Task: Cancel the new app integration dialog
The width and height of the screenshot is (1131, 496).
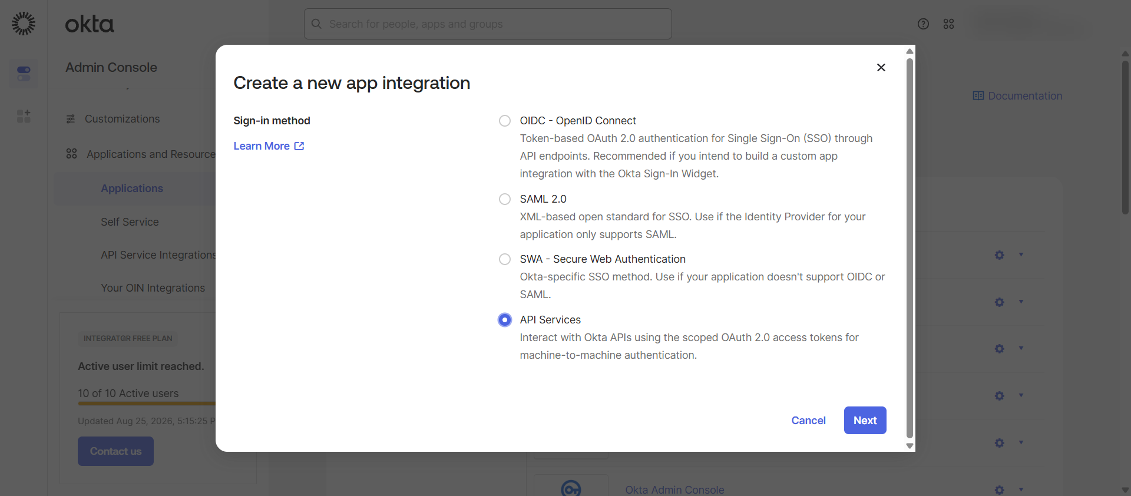Action: pos(808,421)
